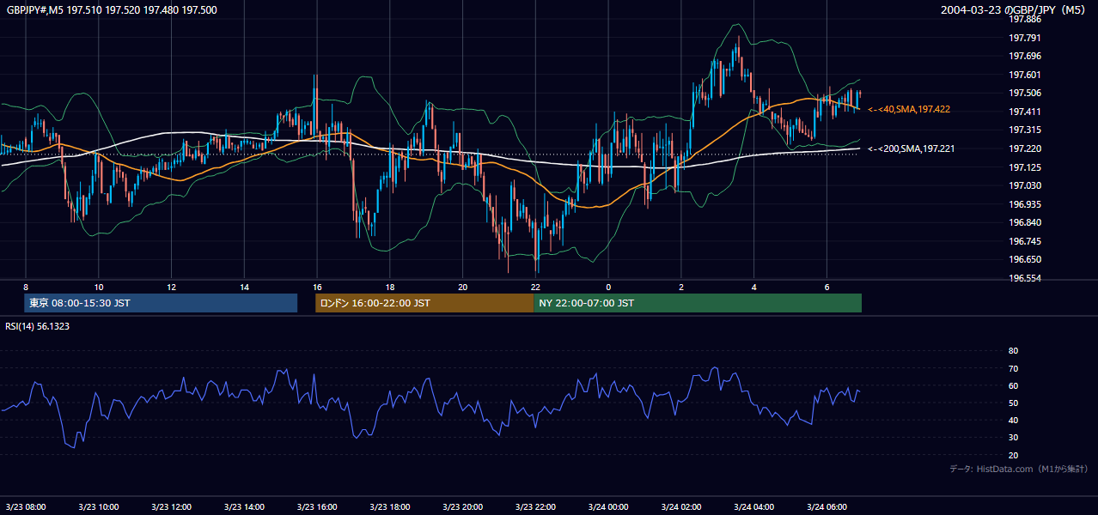Click the RSI scale level 60
Image resolution: width=1098 pixels, height=515 pixels.
tap(1013, 385)
